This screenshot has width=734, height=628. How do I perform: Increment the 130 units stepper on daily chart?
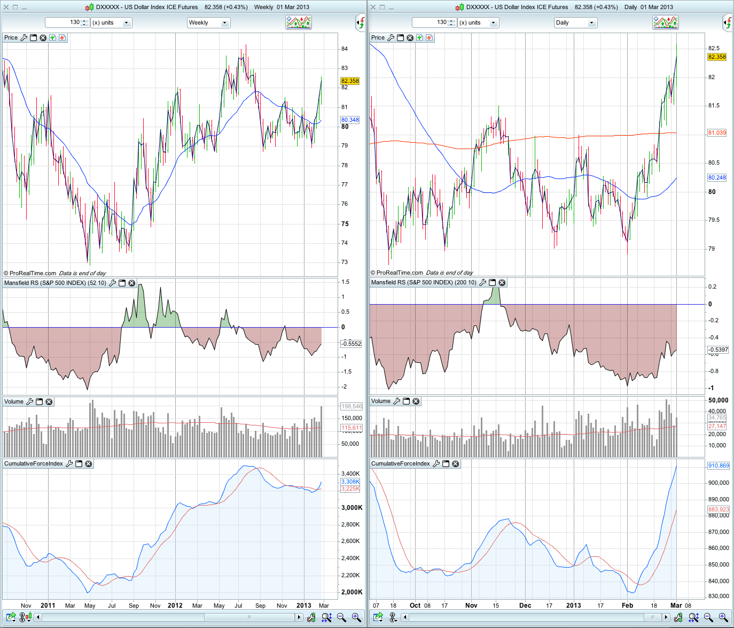click(451, 20)
